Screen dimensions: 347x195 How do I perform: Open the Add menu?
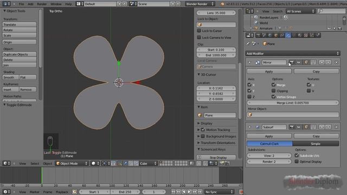(x=30, y=4)
